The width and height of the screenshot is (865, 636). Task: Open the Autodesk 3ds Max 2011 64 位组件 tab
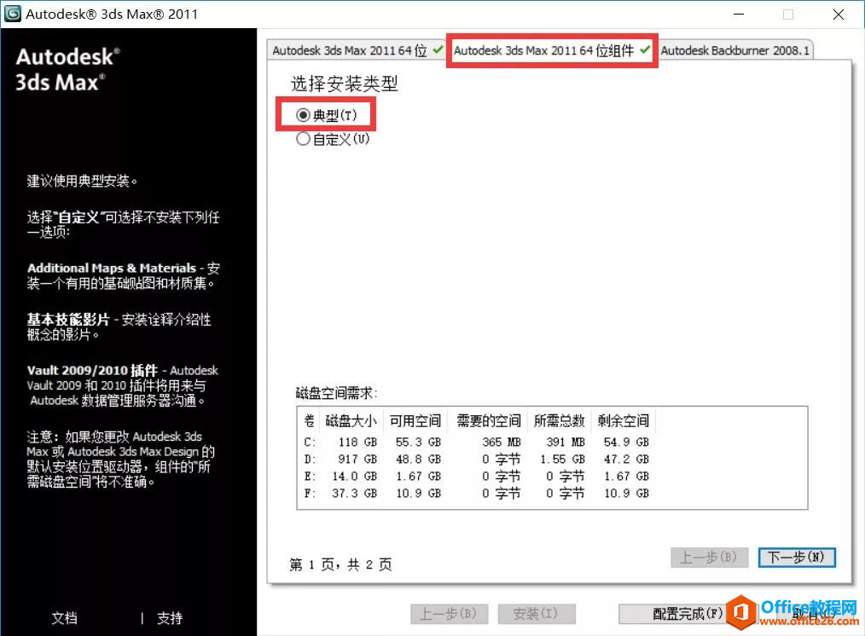pos(552,50)
